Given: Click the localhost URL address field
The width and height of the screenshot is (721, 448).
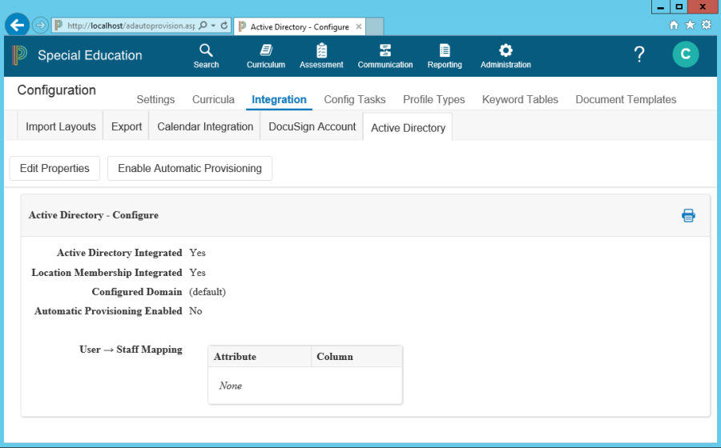Looking at the screenshot, I should (x=128, y=26).
